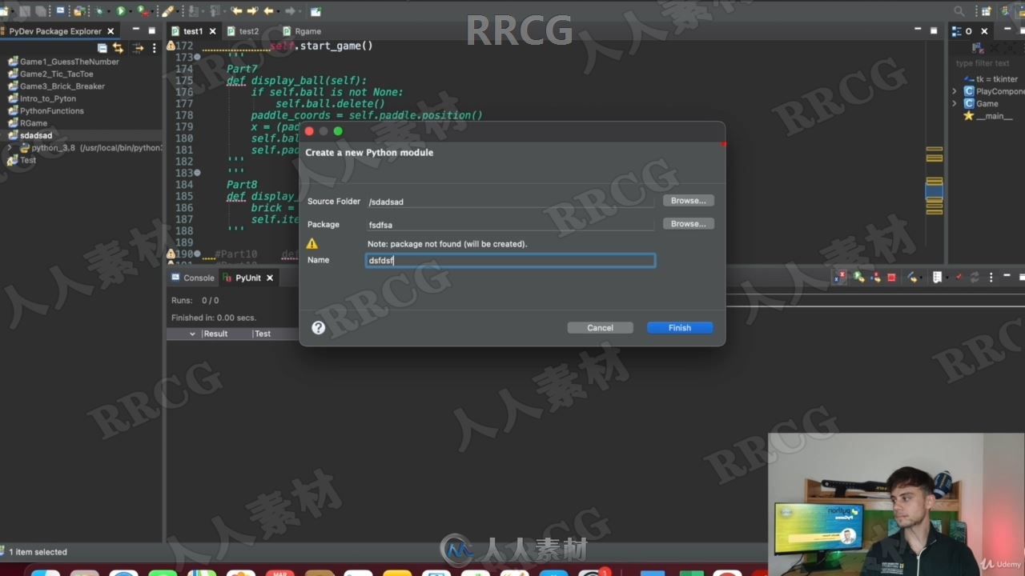Expand the python_3.8 interpreter node
1025x576 pixels.
tap(10, 148)
